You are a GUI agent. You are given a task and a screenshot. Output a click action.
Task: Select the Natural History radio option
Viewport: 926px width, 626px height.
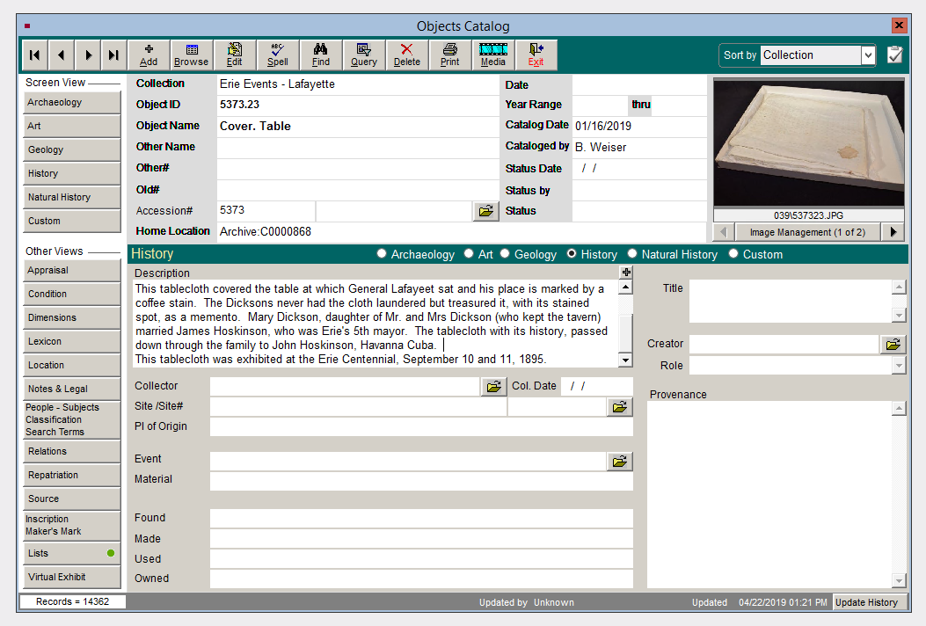tap(632, 254)
